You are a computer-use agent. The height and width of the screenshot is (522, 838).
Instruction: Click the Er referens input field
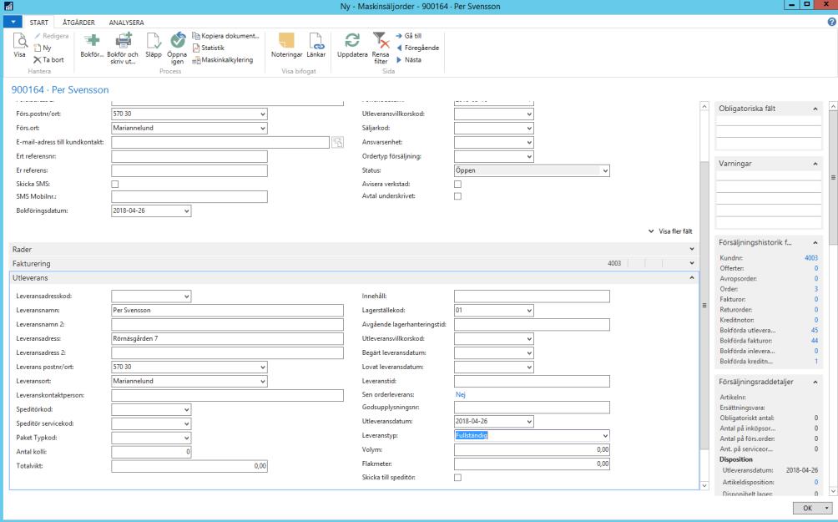189,170
